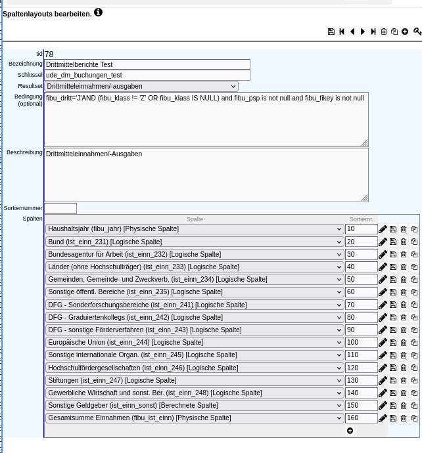Go to the previous record

pos(352,32)
